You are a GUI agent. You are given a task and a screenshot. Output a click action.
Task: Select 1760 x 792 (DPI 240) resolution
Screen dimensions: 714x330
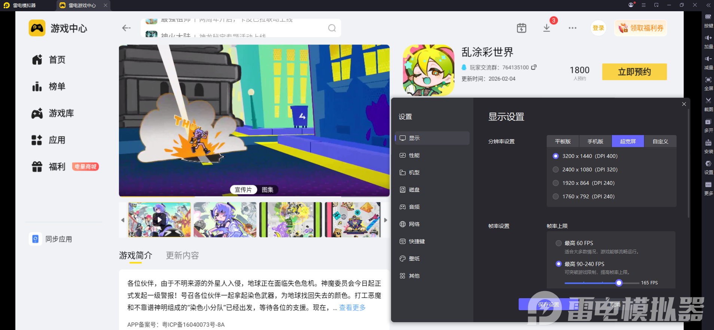556,196
